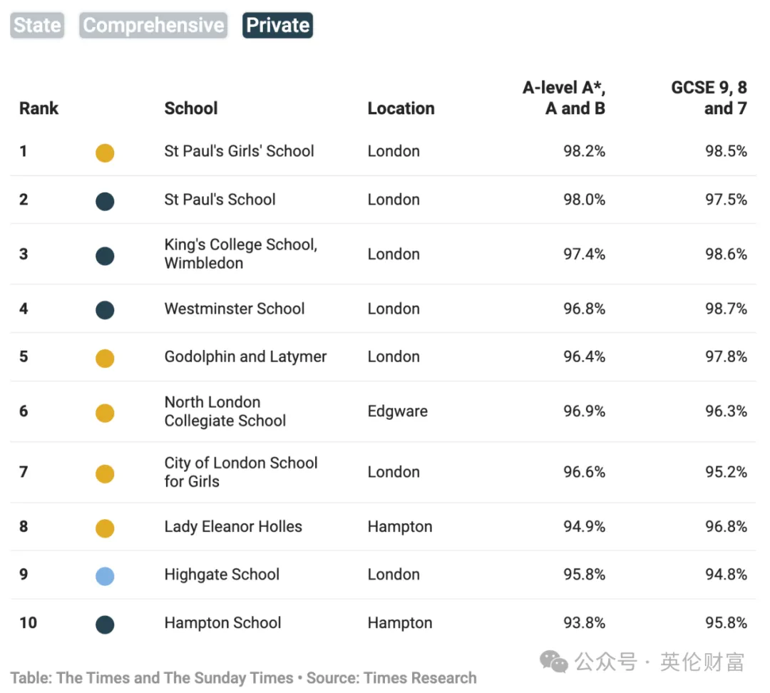Sort by the Rank column header
This screenshot has width=770, height=693.
[x=38, y=108]
